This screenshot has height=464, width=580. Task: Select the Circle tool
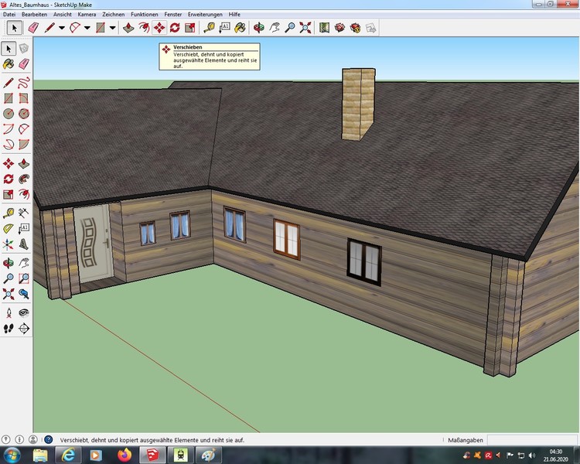pos(9,114)
